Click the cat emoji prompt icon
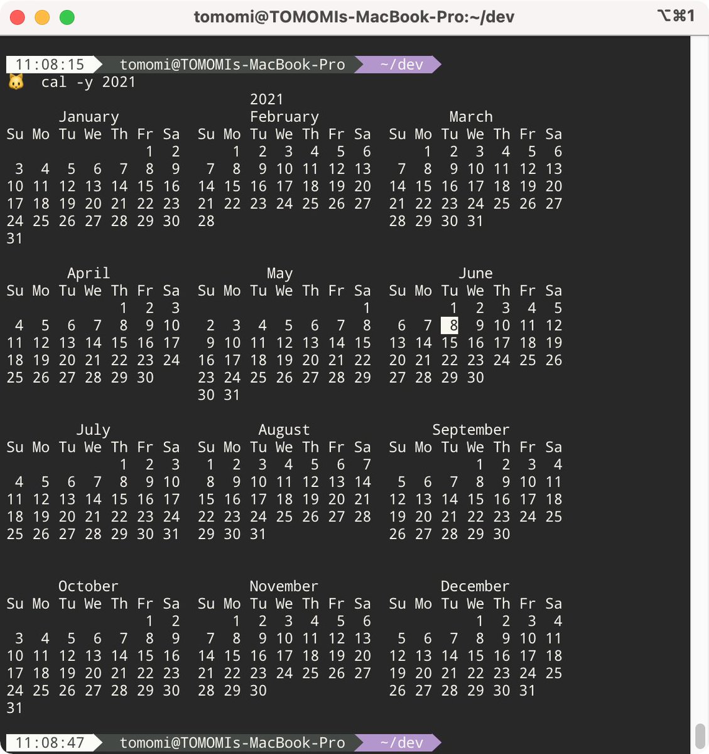Screen dimensions: 709x754 (16, 82)
